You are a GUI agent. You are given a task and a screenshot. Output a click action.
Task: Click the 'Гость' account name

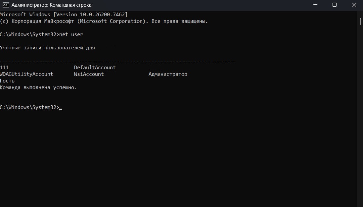click(7, 81)
